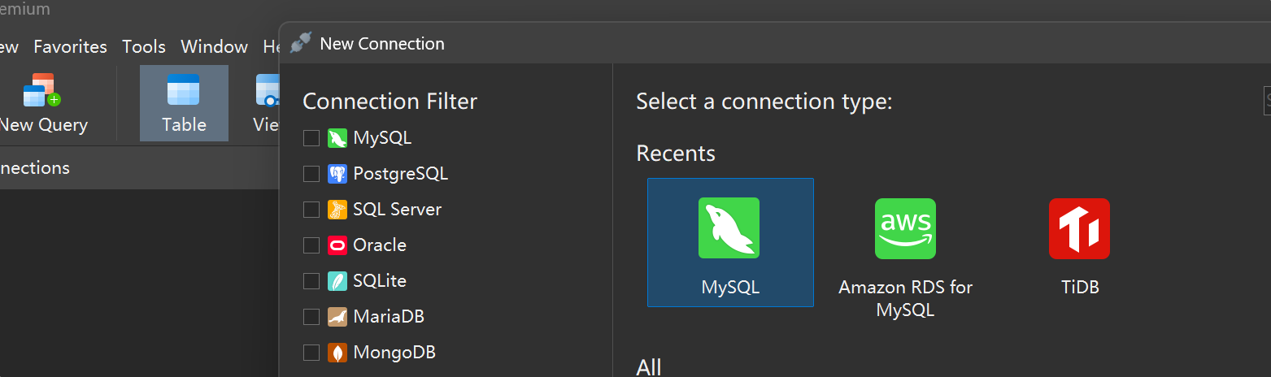Check the PostgreSQL filter checkbox
This screenshot has height=377, width=1271.
(311, 174)
